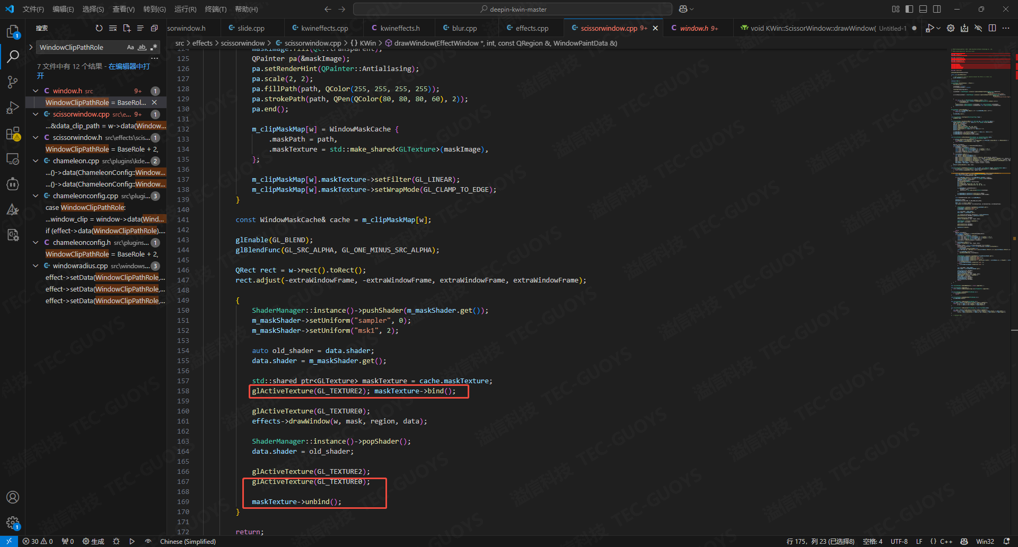This screenshot has height=547, width=1018.
Task: Customize layout from the title bar
Action: [896, 9]
